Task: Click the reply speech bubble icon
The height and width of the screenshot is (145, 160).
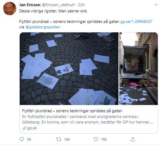Action: pyautogui.click(x=22, y=139)
